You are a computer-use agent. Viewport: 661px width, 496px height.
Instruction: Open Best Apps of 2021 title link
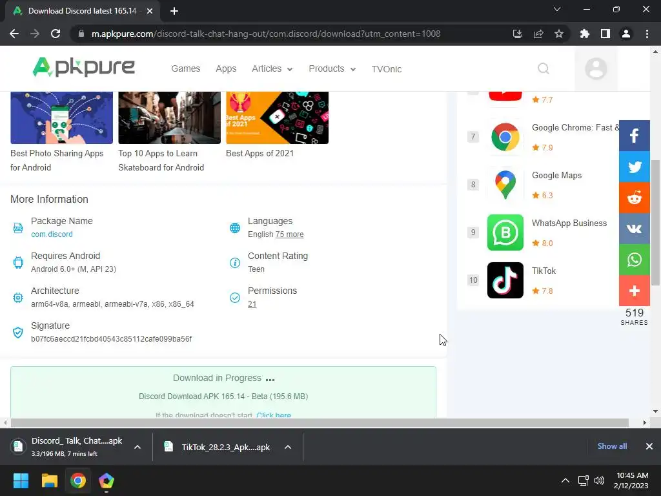click(x=259, y=154)
